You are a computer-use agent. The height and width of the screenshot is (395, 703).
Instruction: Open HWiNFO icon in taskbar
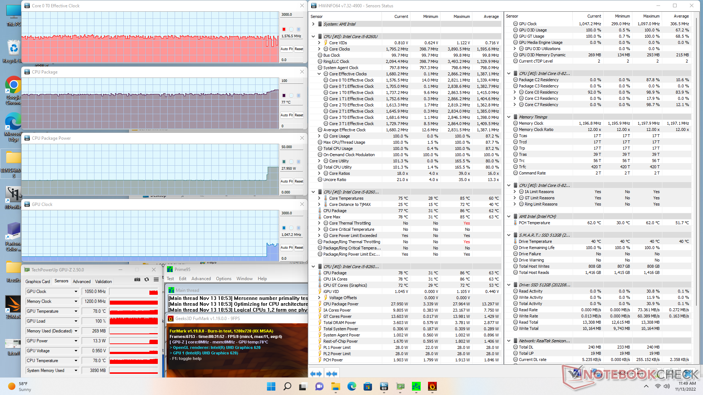point(384,386)
